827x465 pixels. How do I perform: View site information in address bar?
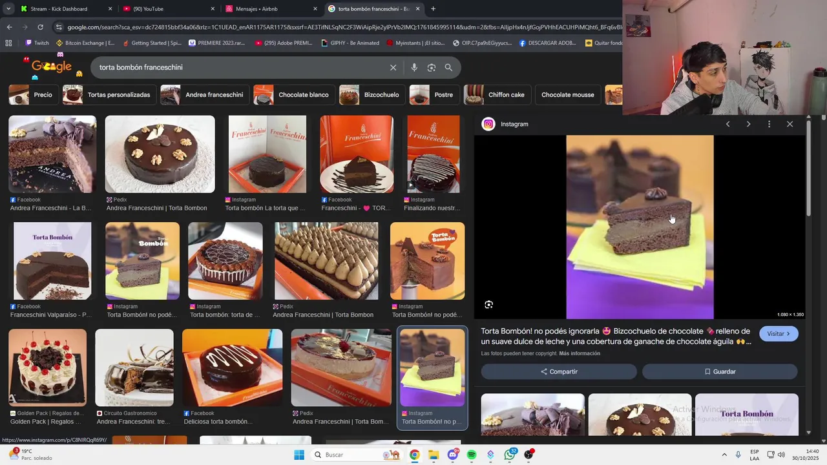point(59,27)
